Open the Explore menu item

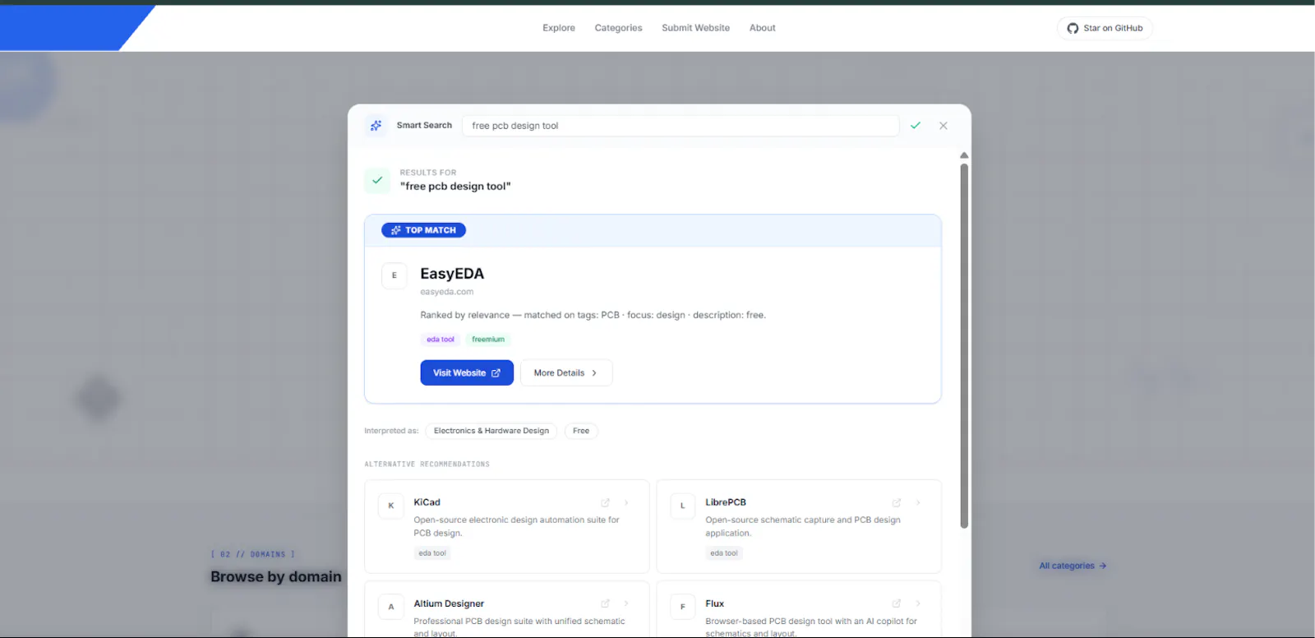[x=559, y=28]
